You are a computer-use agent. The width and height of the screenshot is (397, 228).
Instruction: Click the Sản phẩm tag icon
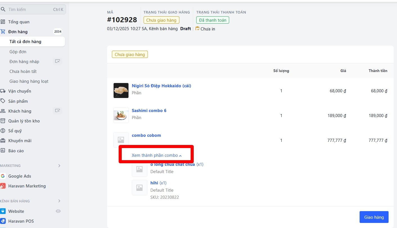click(x=3, y=101)
